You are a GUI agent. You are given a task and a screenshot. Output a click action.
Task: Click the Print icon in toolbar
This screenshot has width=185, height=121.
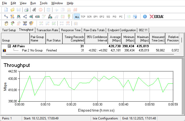[26, 10]
